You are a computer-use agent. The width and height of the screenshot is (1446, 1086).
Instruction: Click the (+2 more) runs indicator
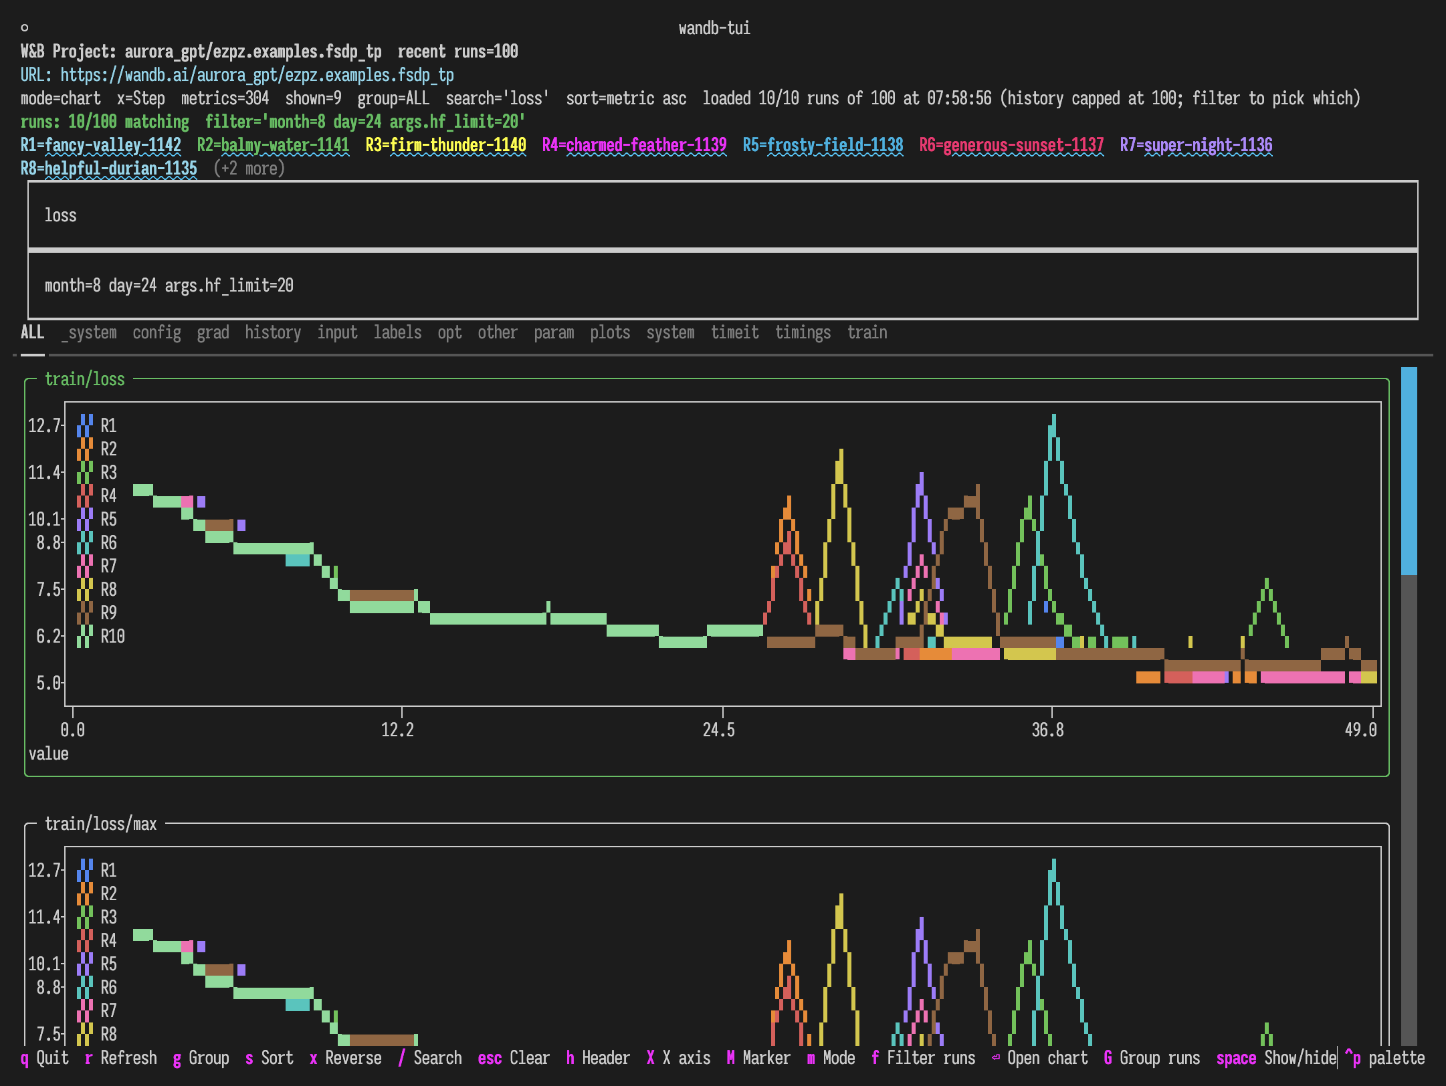pyautogui.click(x=249, y=169)
